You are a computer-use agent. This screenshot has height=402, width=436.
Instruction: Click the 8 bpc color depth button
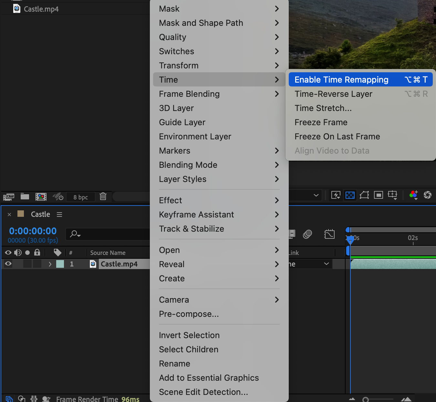coord(80,197)
